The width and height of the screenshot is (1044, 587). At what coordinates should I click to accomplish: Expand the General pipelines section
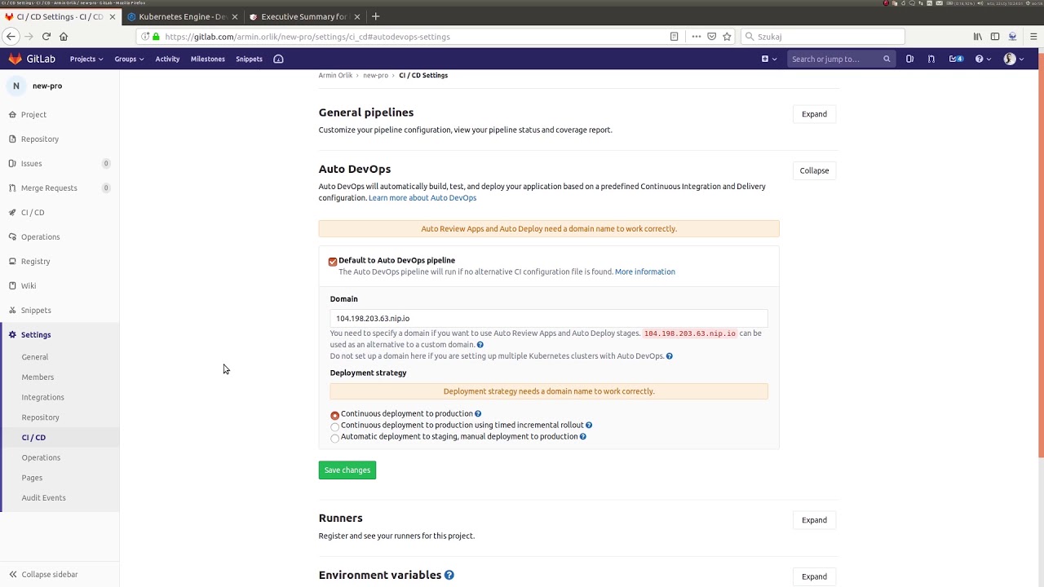click(814, 114)
